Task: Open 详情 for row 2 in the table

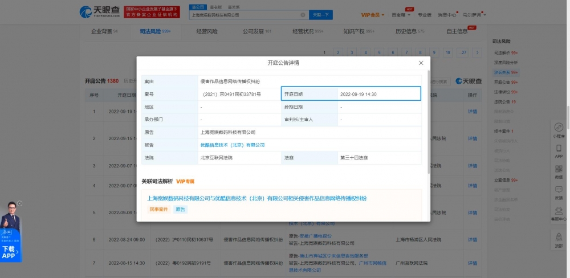Action: (x=472, y=138)
